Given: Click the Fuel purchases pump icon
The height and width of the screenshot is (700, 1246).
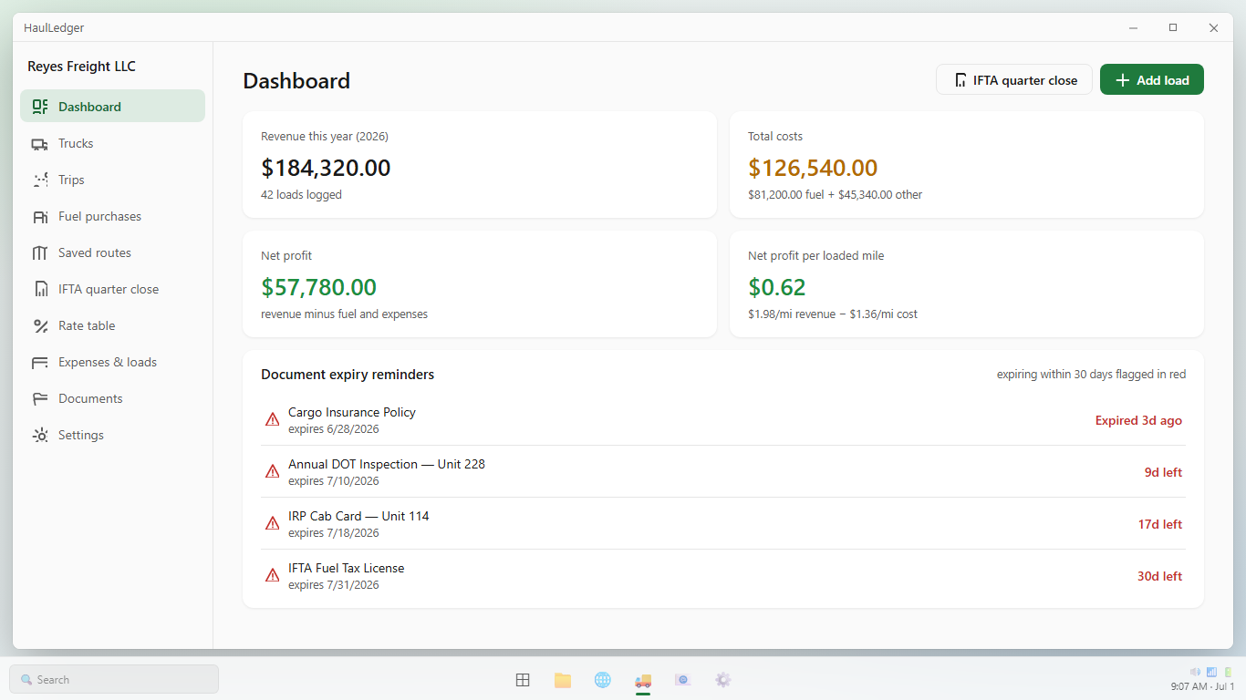Looking at the screenshot, I should pos(40,216).
